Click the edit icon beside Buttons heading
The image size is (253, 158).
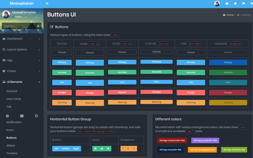(x=52, y=27)
